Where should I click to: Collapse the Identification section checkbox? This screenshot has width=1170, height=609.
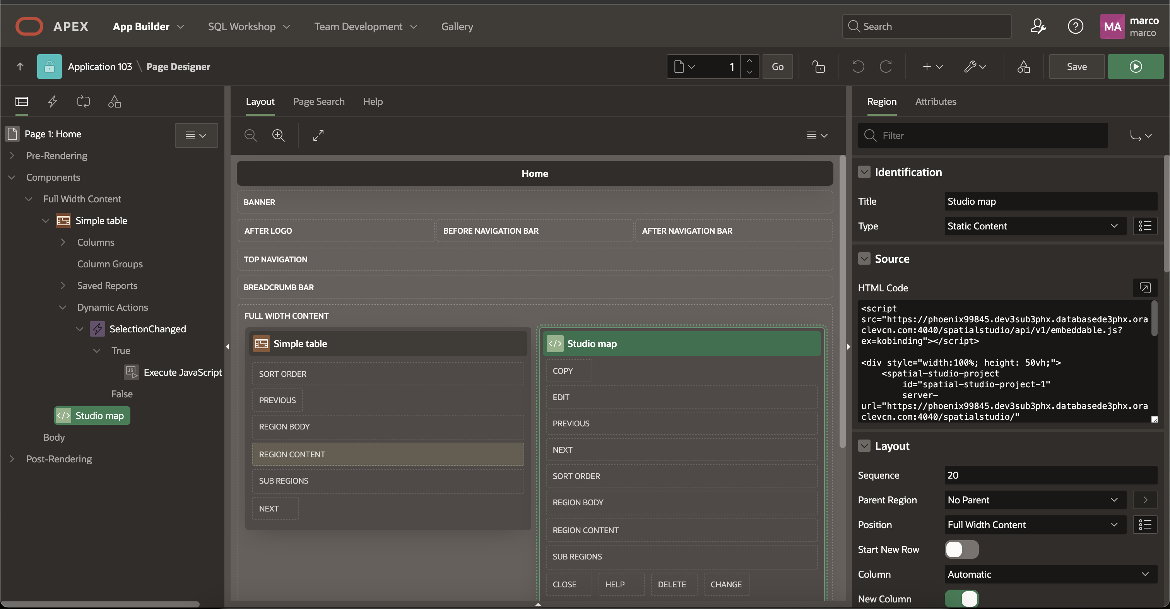(x=864, y=172)
